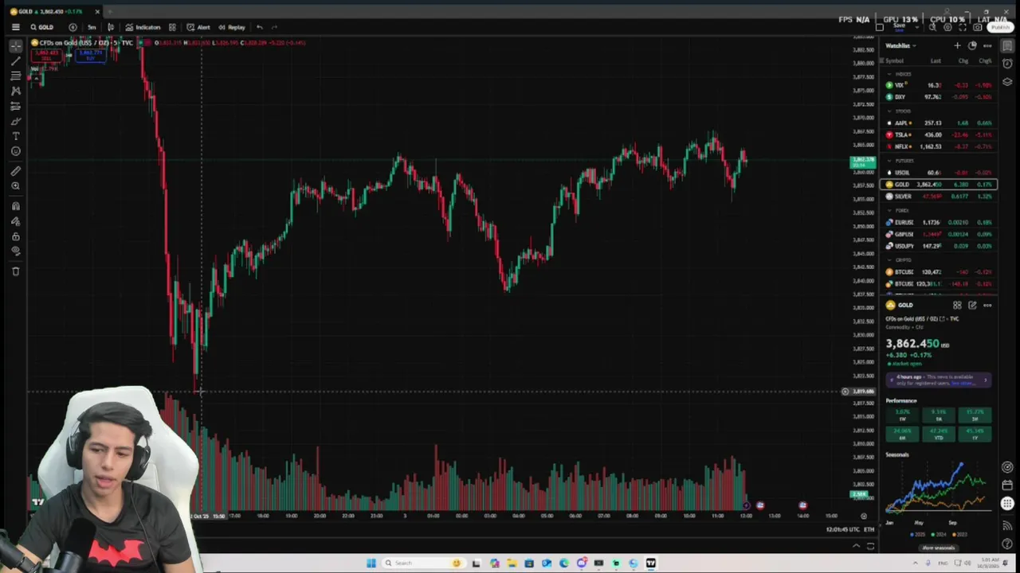The image size is (1020, 573).
Task: Open the Object tree layers panel
Action: (1007, 81)
